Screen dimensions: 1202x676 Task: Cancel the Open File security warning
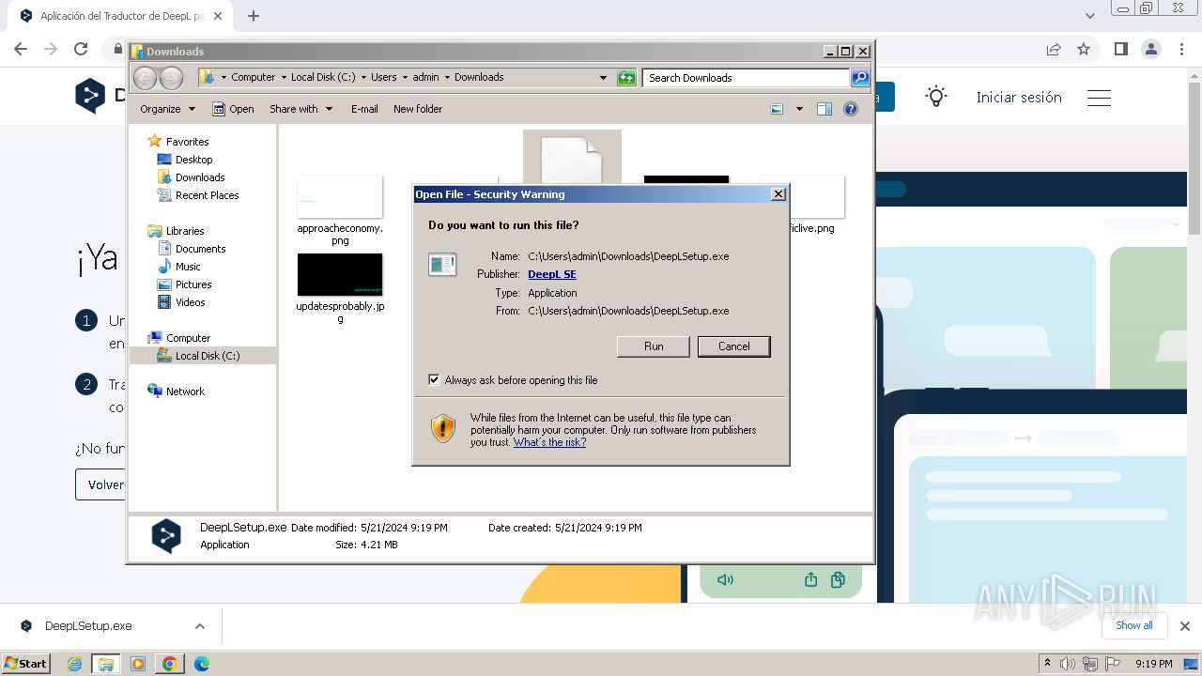(x=734, y=346)
